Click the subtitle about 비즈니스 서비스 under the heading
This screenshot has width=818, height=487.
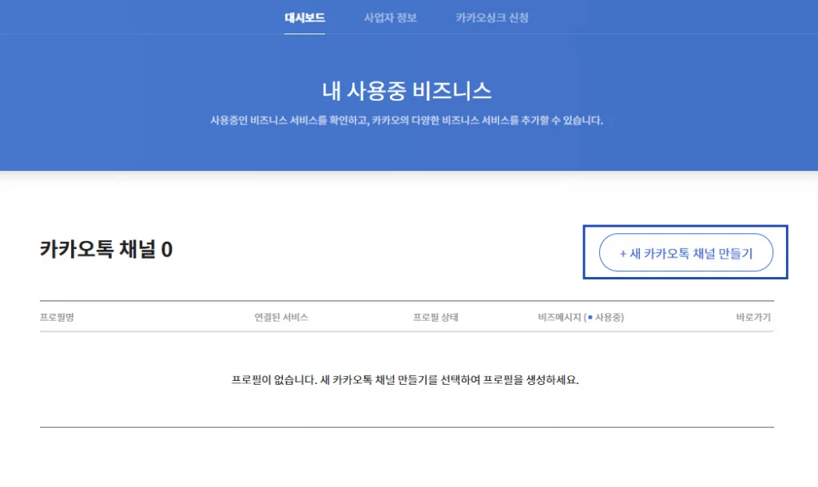[407, 121]
